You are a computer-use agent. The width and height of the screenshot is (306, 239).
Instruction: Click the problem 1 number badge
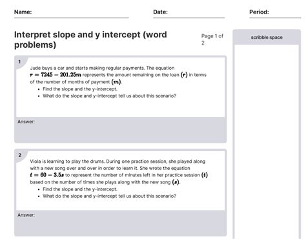pyautogui.click(x=19, y=62)
